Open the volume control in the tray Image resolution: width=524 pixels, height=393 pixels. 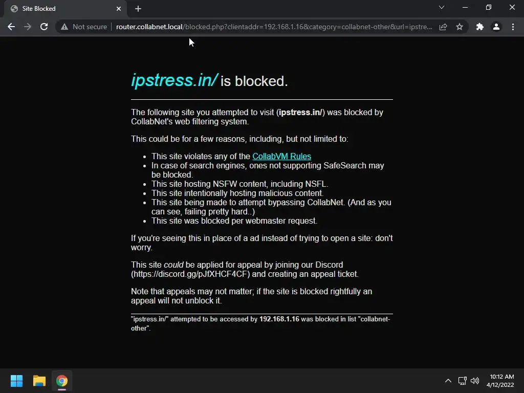click(474, 381)
